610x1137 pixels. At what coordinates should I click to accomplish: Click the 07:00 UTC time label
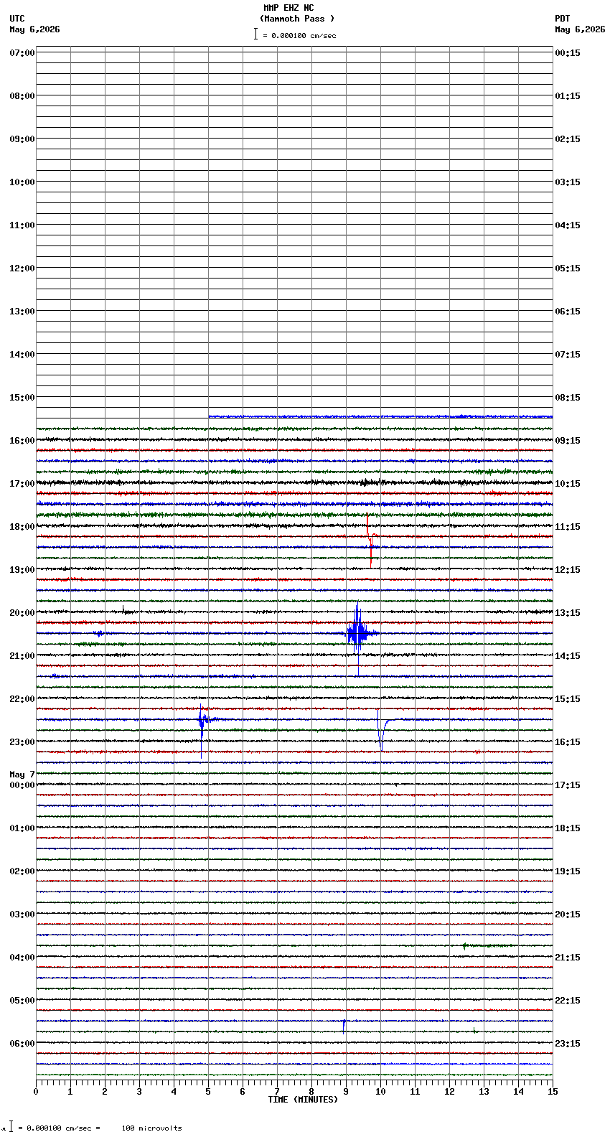click(x=22, y=53)
